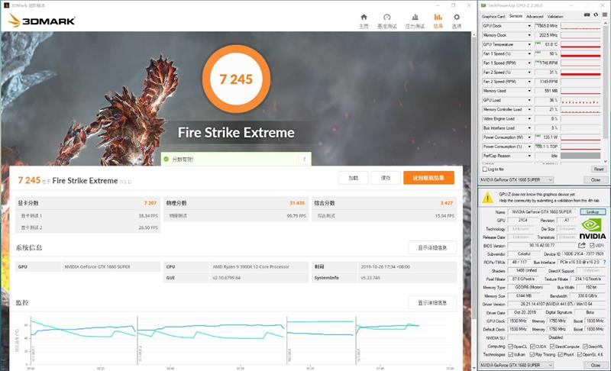The width and height of the screenshot is (611, 371).
Task: Enable the Log to file checkbox
Action: tap(485, 169)
